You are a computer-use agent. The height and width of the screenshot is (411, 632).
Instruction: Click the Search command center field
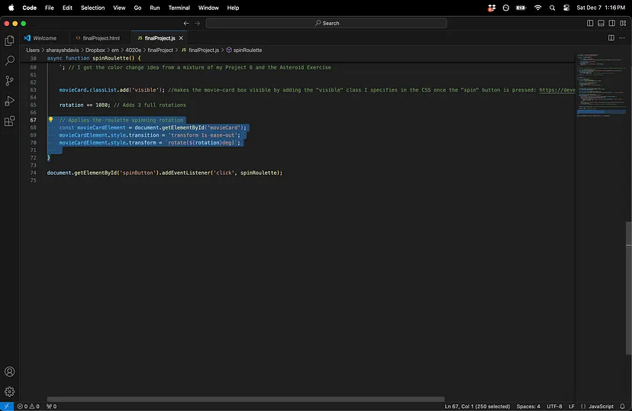[327, 23]
